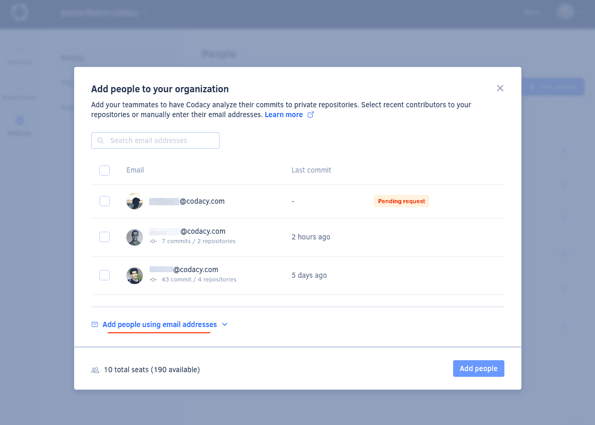Click the Docs menu item in the top bar
The width and height of the screenshot is (595, 425).
coord(532,12)
